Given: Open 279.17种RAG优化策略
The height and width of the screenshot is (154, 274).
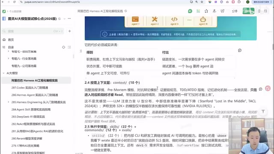Looking at the screenshot, I should [x=25, y=145].
